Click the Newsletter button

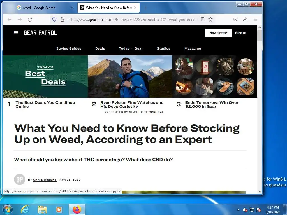point(218,33)
